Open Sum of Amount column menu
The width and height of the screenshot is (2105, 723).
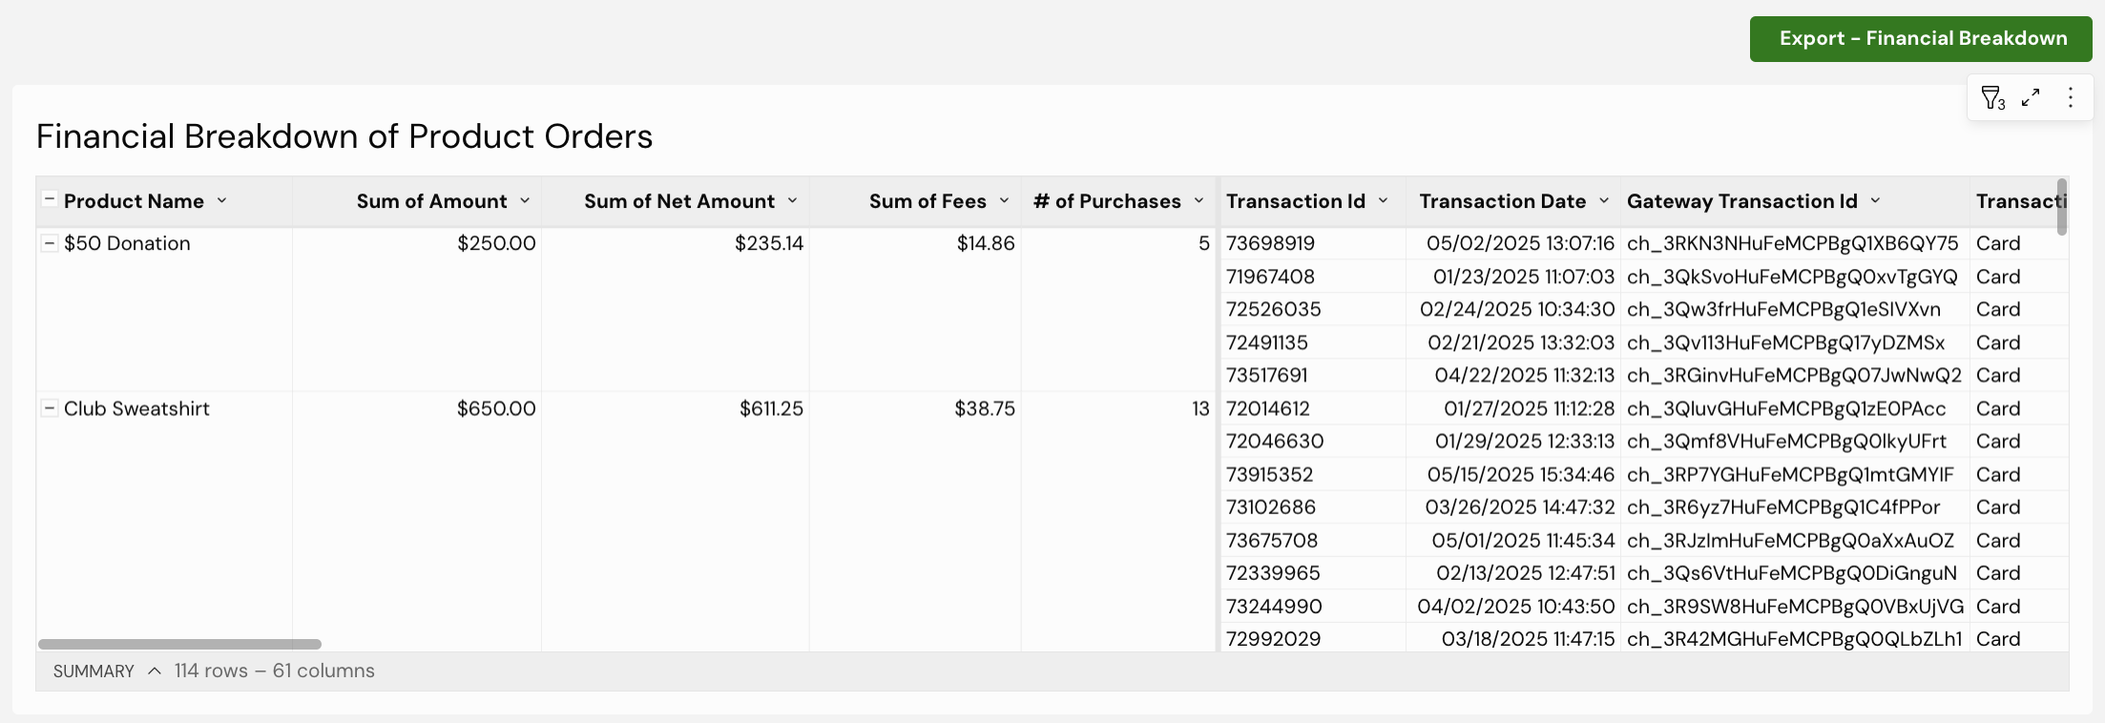coord(525,200)
